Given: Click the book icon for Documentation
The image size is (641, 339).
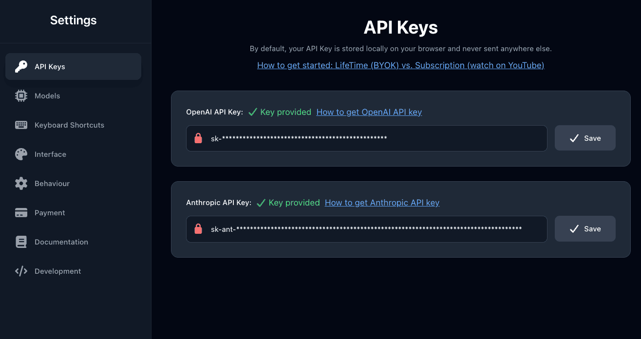Looking at the screenshot, I should [21, 242].
